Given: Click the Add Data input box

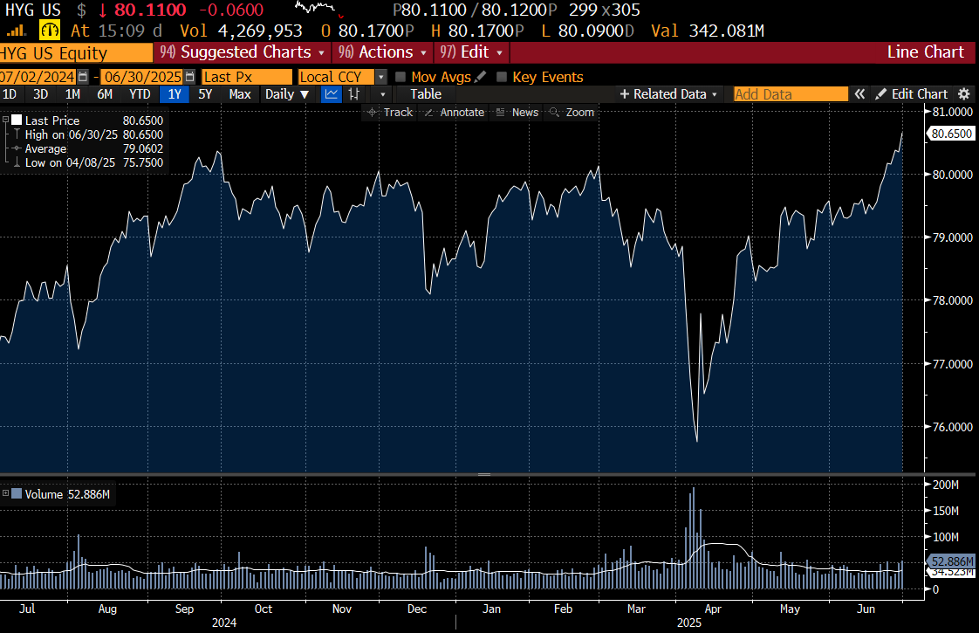Looking at the screenshot, I should click(791, 94).
